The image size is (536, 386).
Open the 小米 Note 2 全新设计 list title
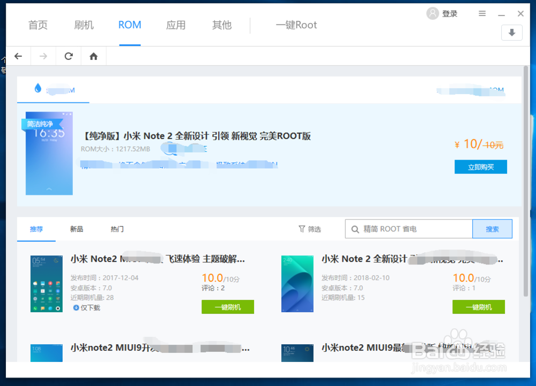(x=412, y=259)
